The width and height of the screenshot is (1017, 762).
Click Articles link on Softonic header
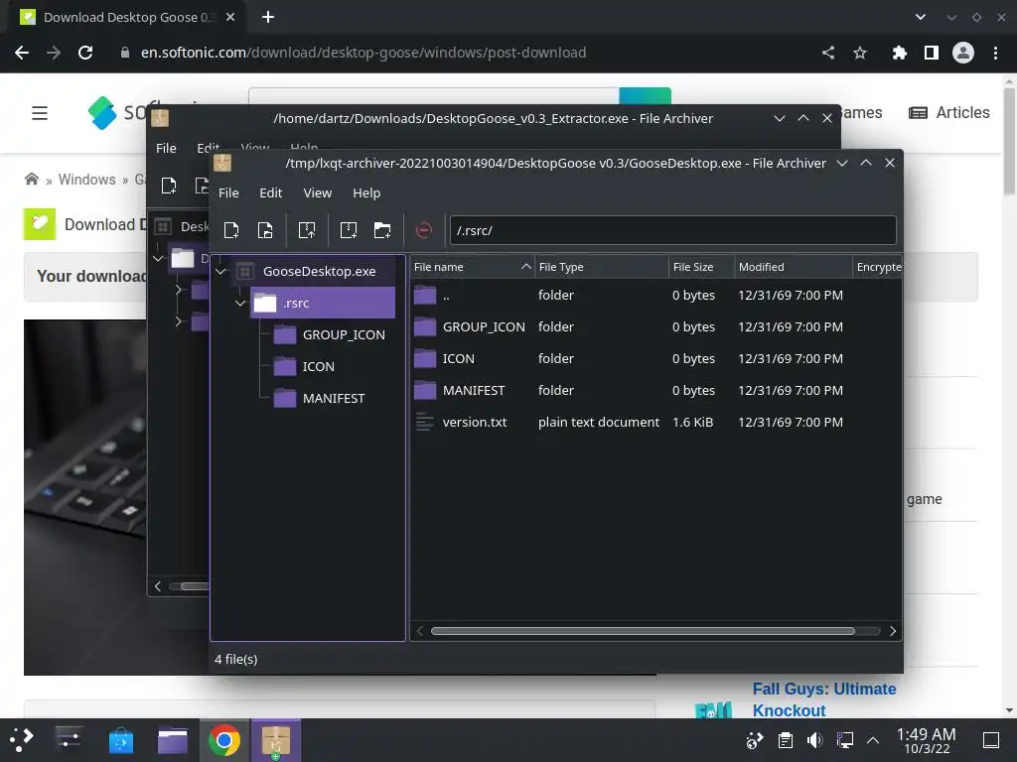click(x=948, y=113)
